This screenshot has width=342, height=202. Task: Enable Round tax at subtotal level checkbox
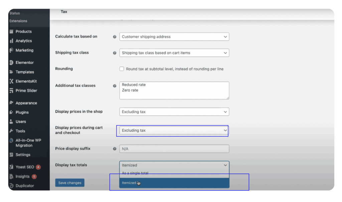click(x=122, y=69)
